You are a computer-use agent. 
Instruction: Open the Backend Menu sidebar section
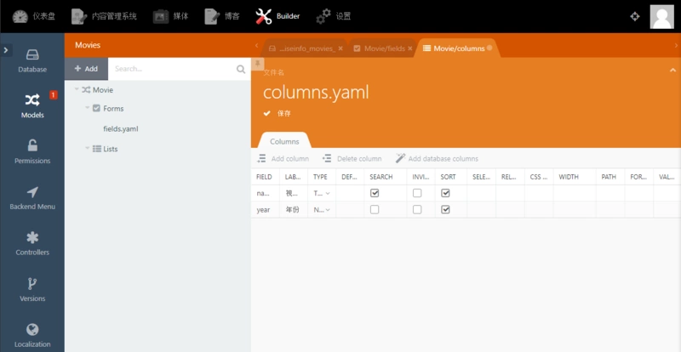[x=32, y=198]
